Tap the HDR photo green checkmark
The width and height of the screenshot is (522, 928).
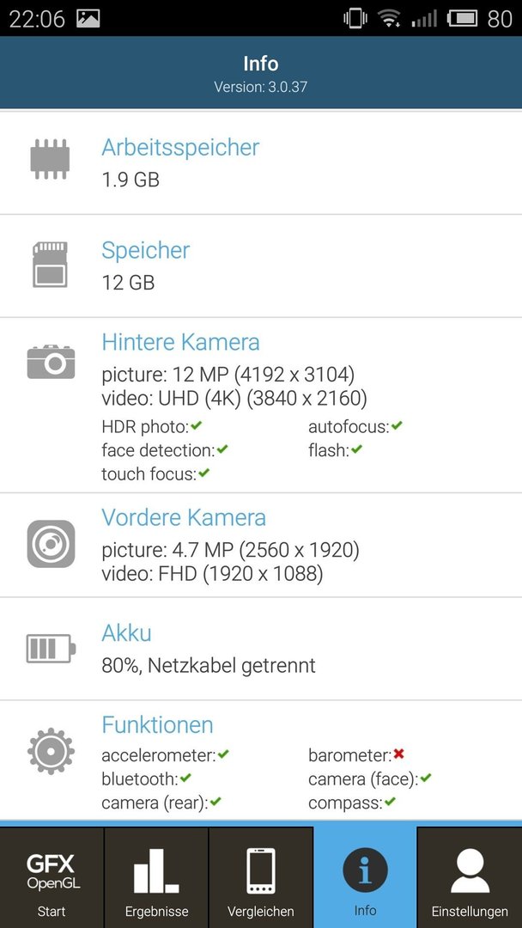(197, 425)
